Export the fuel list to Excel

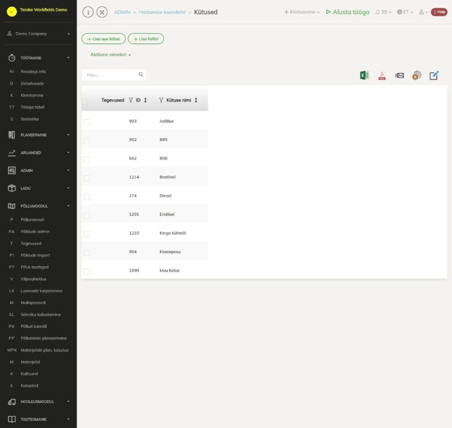[x=364, y=75]
